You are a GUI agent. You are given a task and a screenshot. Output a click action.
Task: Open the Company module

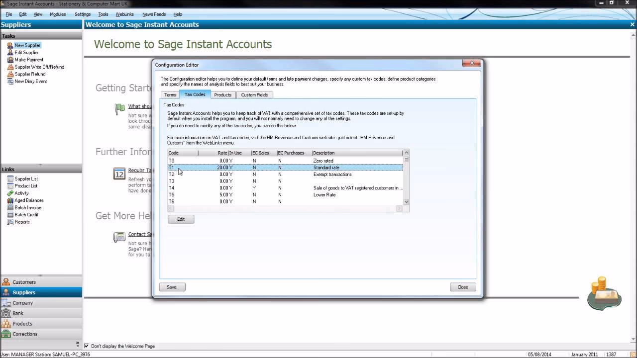(x=41, y=303)
